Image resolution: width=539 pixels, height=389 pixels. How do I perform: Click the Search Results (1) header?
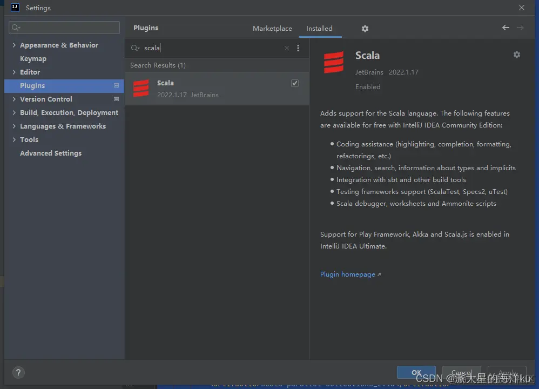point(158,65)
